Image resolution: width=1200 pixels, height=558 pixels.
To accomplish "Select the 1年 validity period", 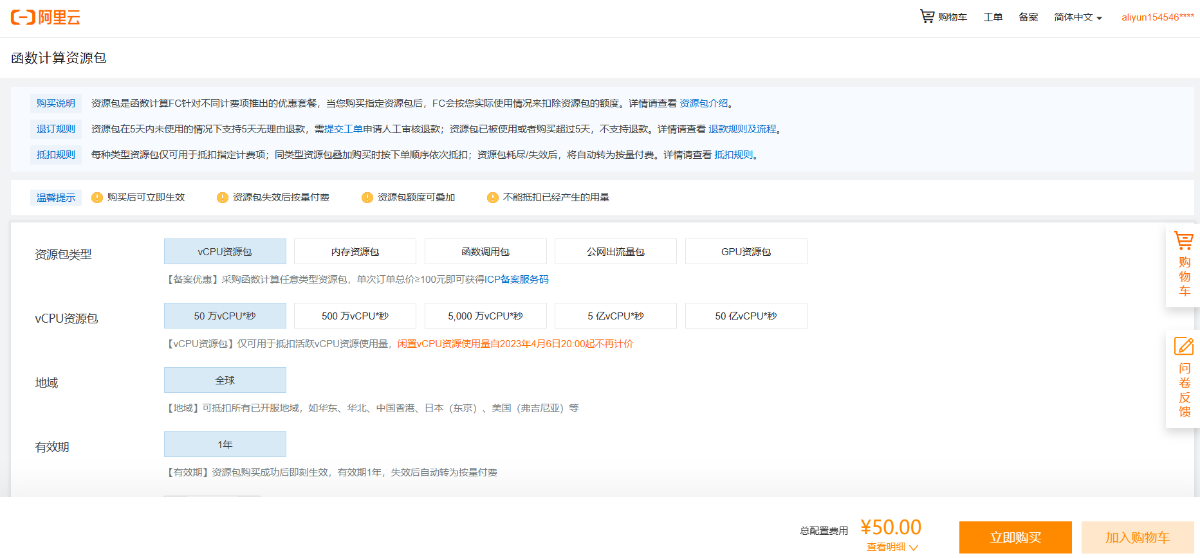I will click(x=225, y=444).
